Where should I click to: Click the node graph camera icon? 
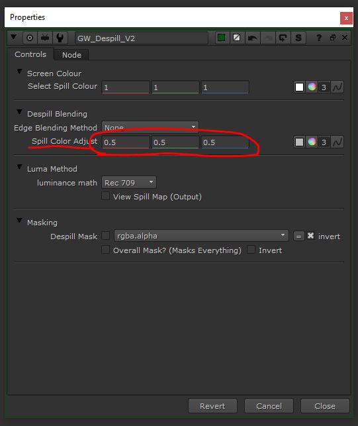tap(45, 38)
